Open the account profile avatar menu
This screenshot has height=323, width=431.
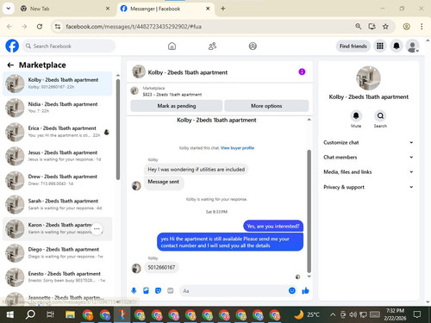coord(412,46)
